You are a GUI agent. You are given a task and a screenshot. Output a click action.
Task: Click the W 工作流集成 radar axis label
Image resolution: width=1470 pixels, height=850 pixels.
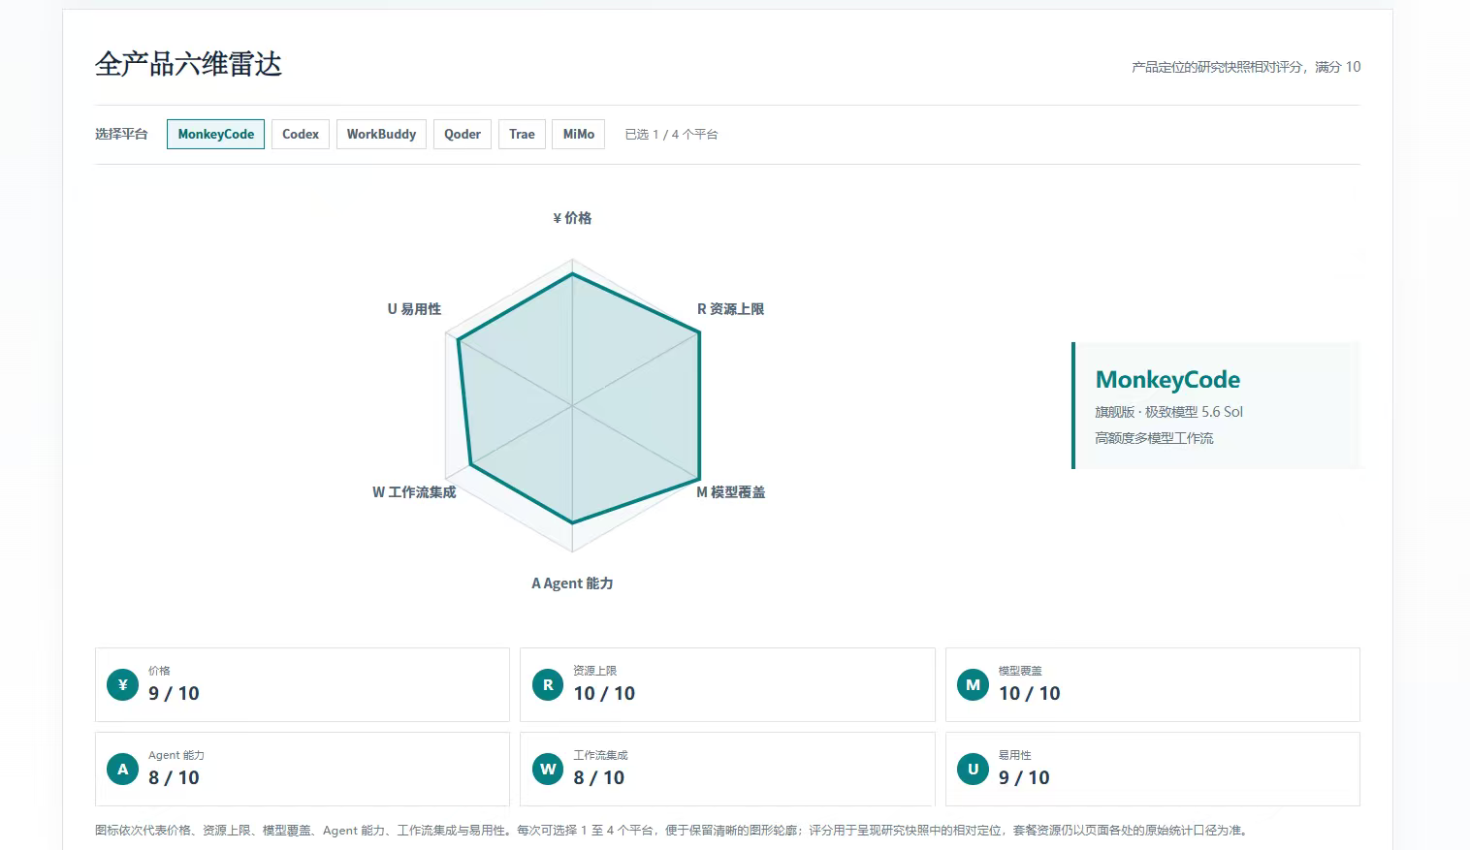point(414,492)
